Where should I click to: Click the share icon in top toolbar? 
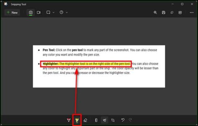pyautogui.click(x=180, y=13)
